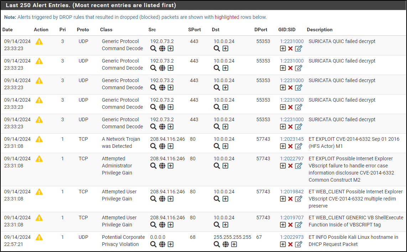Click the red X in the topmost QUIC alert row
This screenshot has height=252, width=407.
click(x=290, y=48)
